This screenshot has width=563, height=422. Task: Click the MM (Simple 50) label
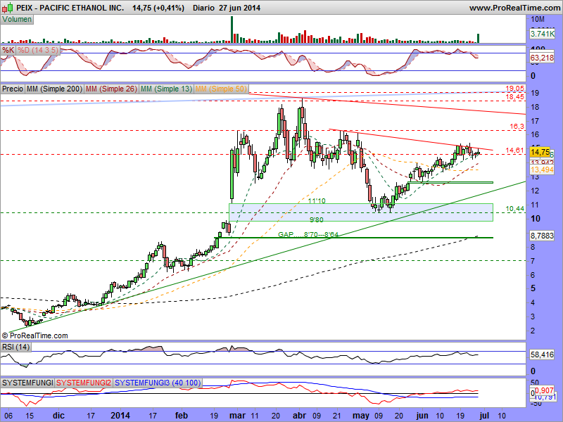click(x=221, y=89)
